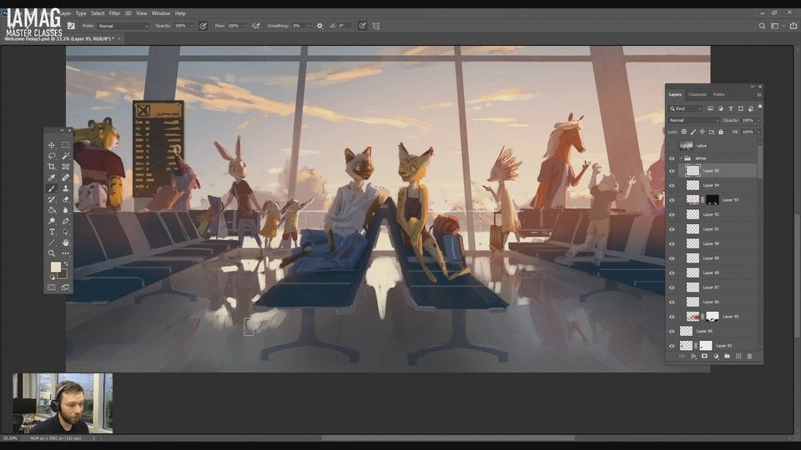Click the delete layer trash icon

(749, 356)
